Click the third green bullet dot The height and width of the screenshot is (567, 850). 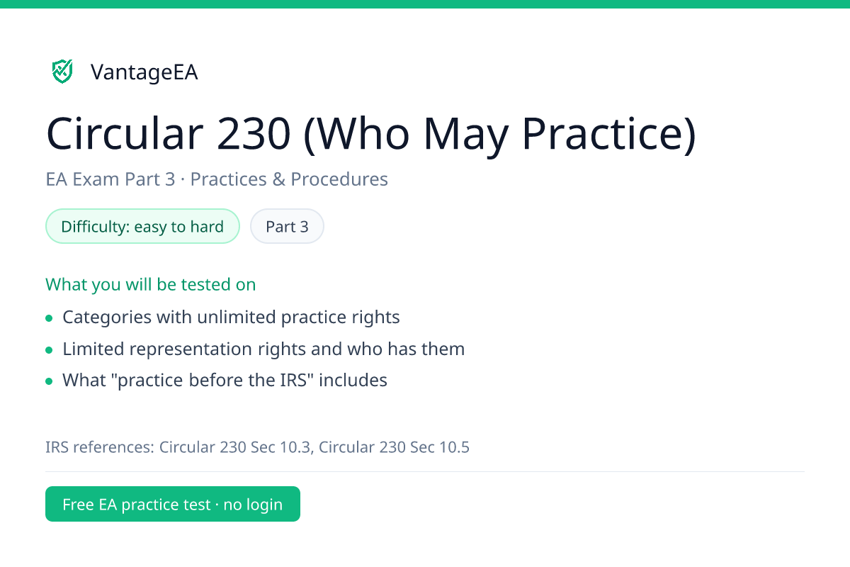pos(49,381)
